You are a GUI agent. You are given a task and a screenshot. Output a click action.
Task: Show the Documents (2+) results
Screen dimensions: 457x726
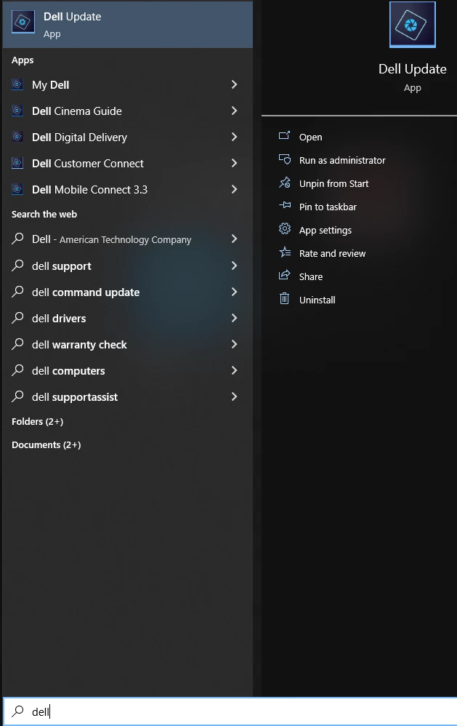[x=46, y=445]
